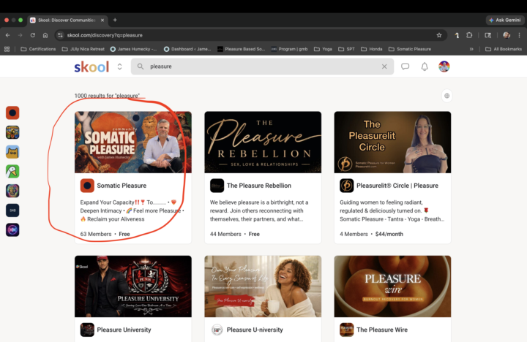Click the globe language filter icon

point(446,96)
